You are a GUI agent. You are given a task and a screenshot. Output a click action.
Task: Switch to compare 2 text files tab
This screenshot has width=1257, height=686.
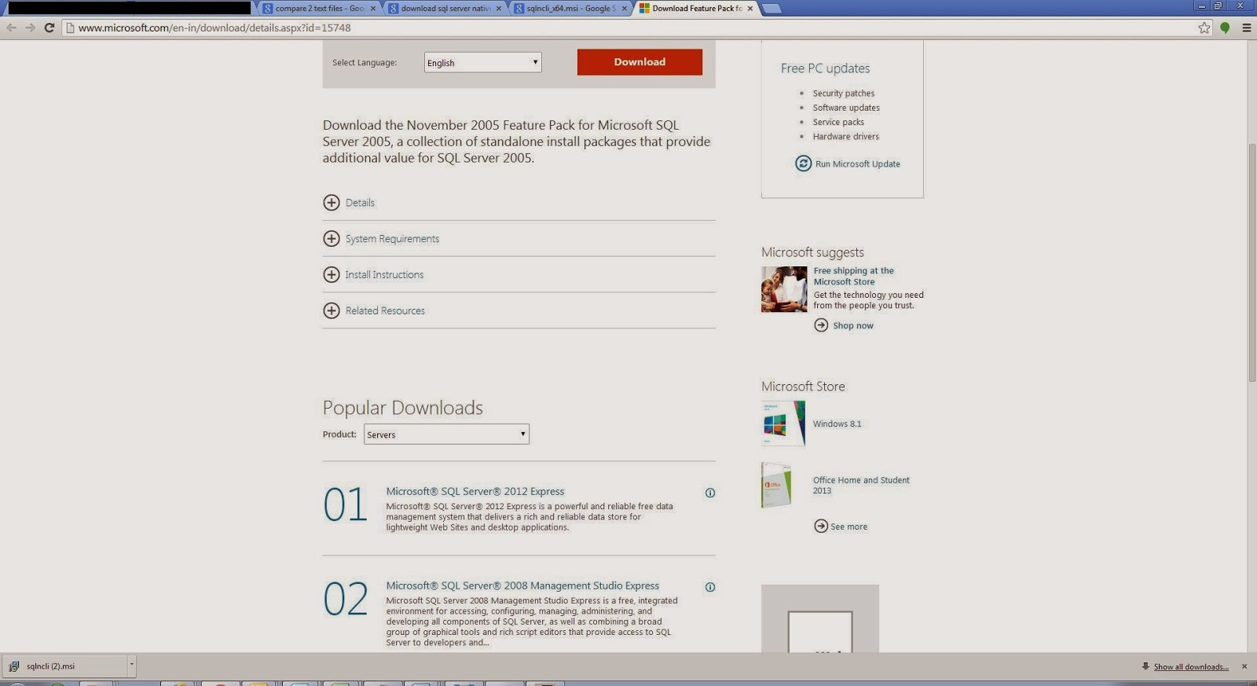click(319, 9)
